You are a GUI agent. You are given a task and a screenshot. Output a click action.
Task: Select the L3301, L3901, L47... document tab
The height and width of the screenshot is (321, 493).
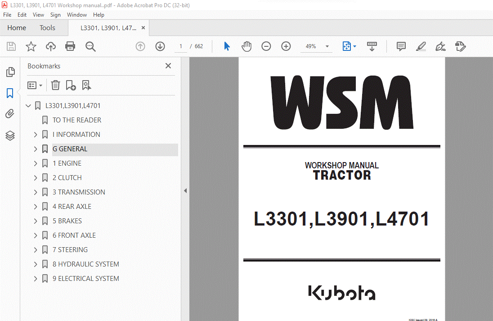pos(108,28)
